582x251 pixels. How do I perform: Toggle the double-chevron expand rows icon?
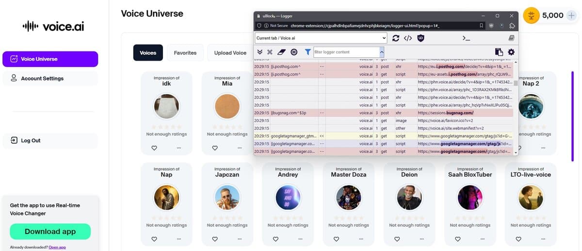[x=259, y=52]
